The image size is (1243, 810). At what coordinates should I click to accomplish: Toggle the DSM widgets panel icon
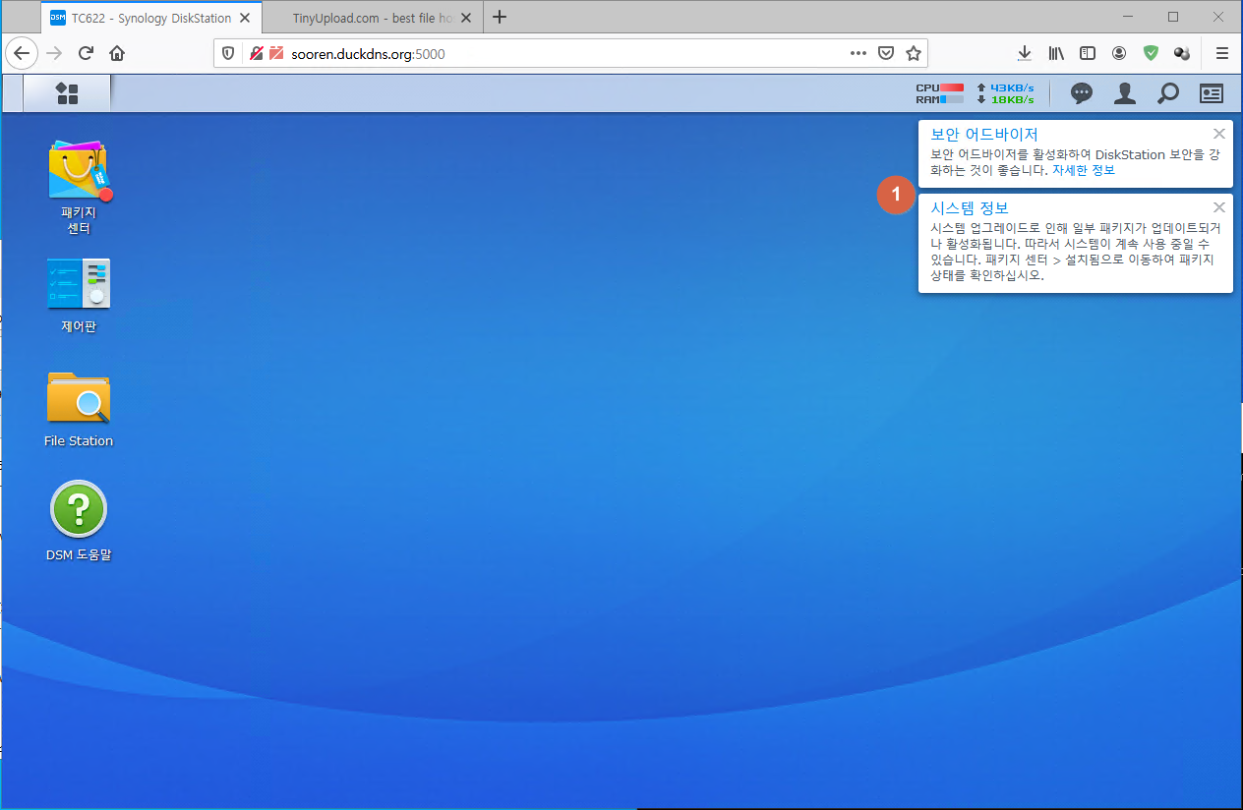pyautogui.click(x=1212, y=93)
